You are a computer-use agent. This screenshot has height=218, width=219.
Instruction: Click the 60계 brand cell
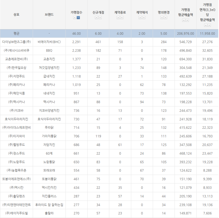[49, 153]
